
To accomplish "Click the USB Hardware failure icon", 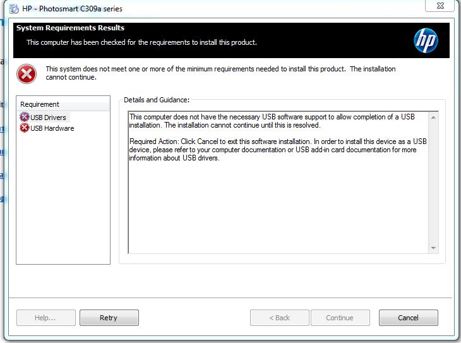I will [x=25, y=128].
